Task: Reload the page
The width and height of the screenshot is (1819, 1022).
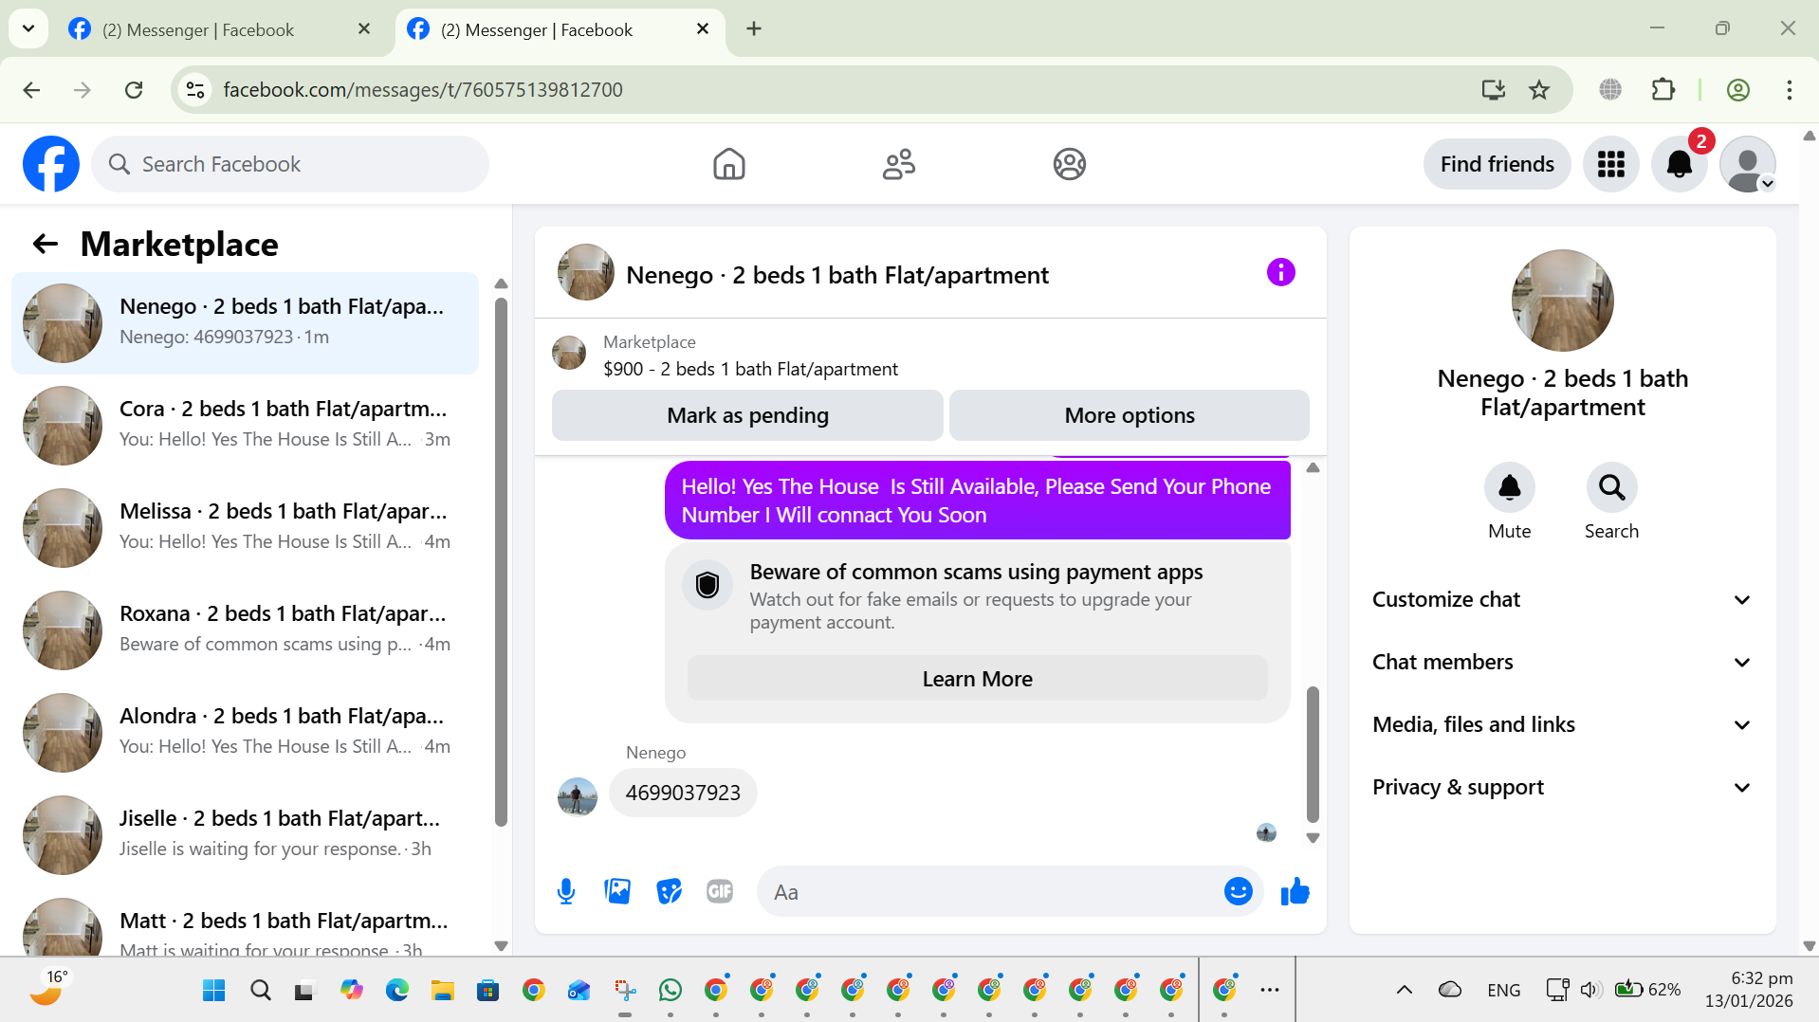Action: pyautogui.click(x=134, y=90)
